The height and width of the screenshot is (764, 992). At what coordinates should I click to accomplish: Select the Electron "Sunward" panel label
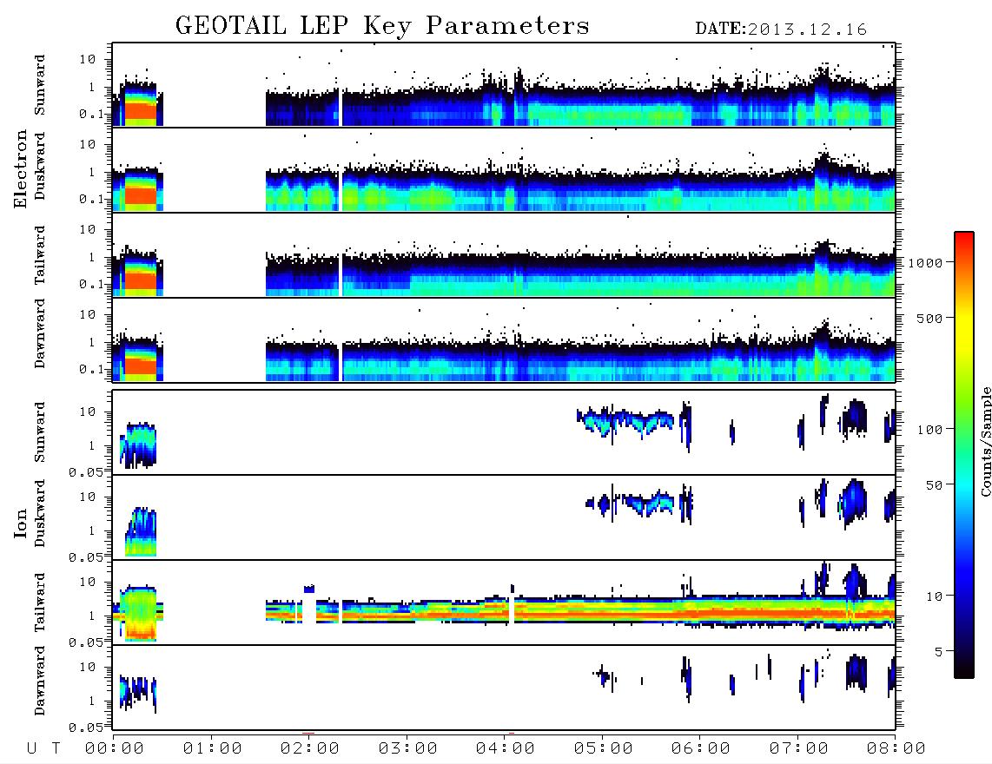tap(40, 84)
